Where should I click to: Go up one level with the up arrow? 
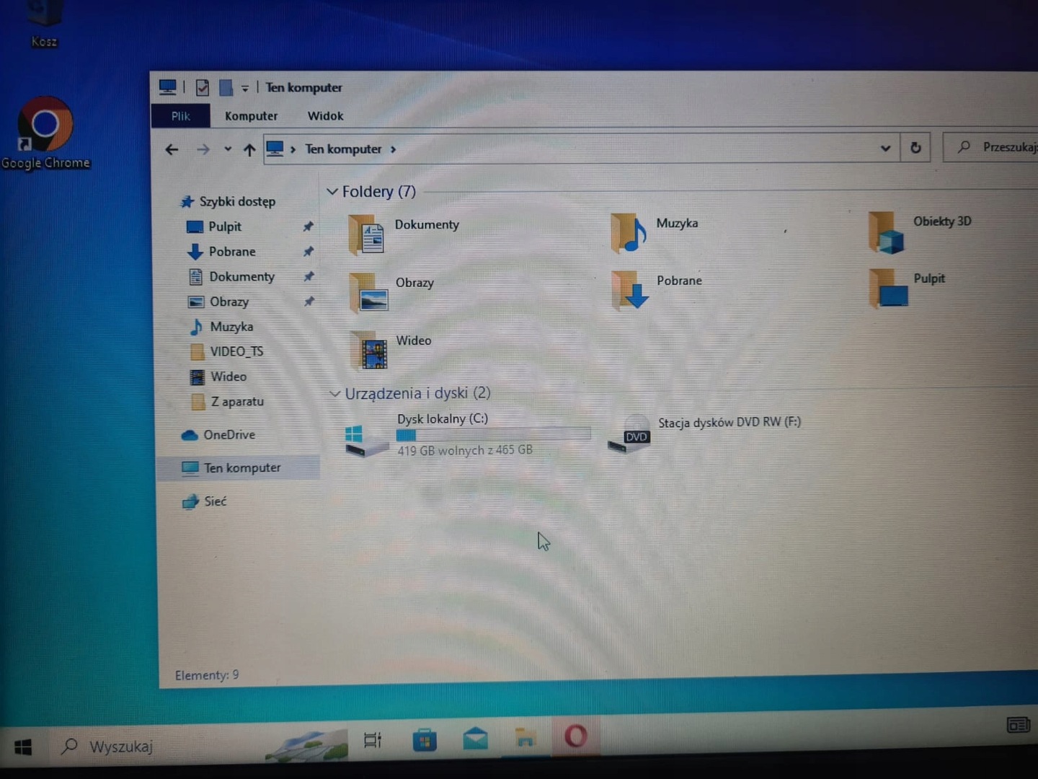coord(249,150)
